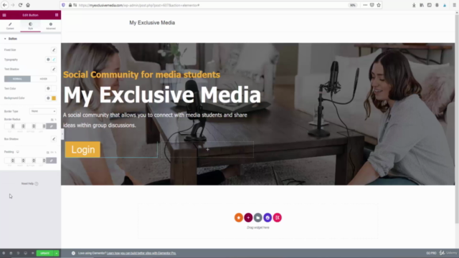Collapse the Elementor panel handle

tap(62, 134)
